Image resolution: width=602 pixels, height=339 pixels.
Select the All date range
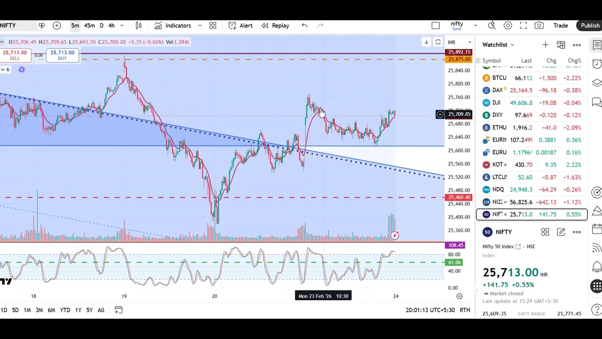[x=101, y=310]
